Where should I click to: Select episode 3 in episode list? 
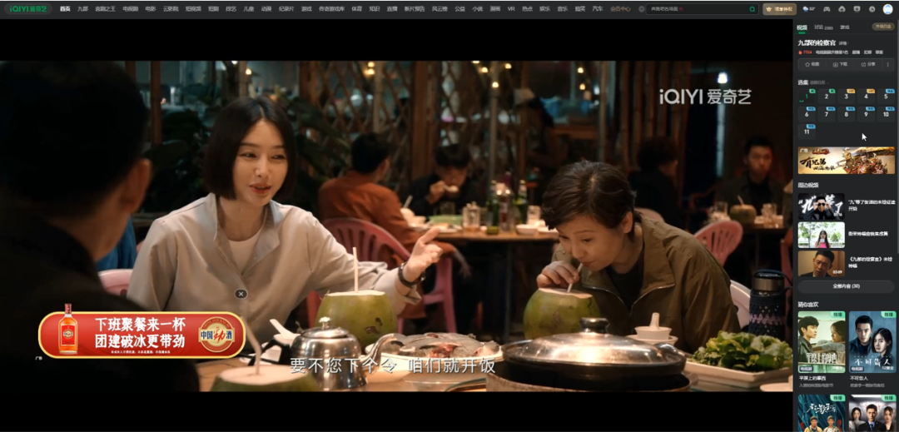tap(847, 97)
